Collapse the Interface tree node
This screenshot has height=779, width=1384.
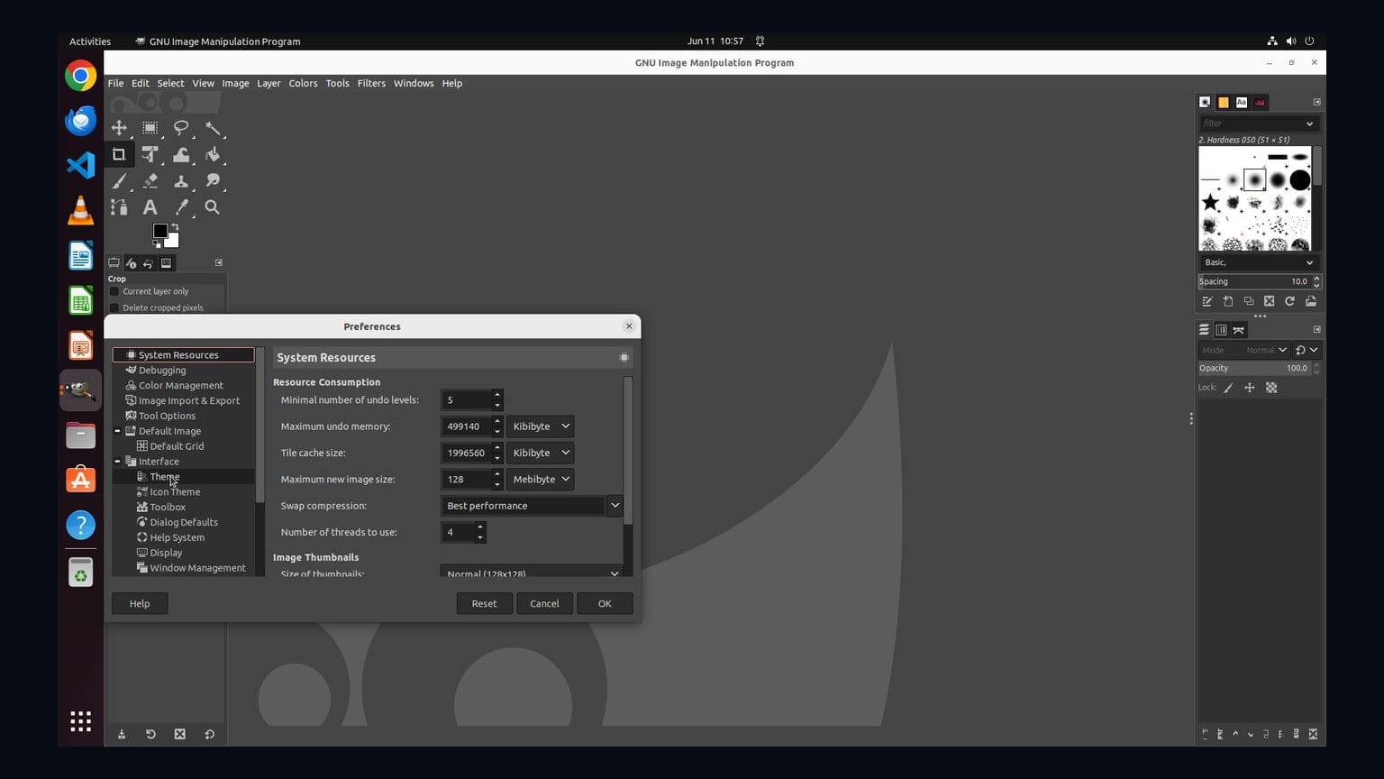[x=117, y=462]
